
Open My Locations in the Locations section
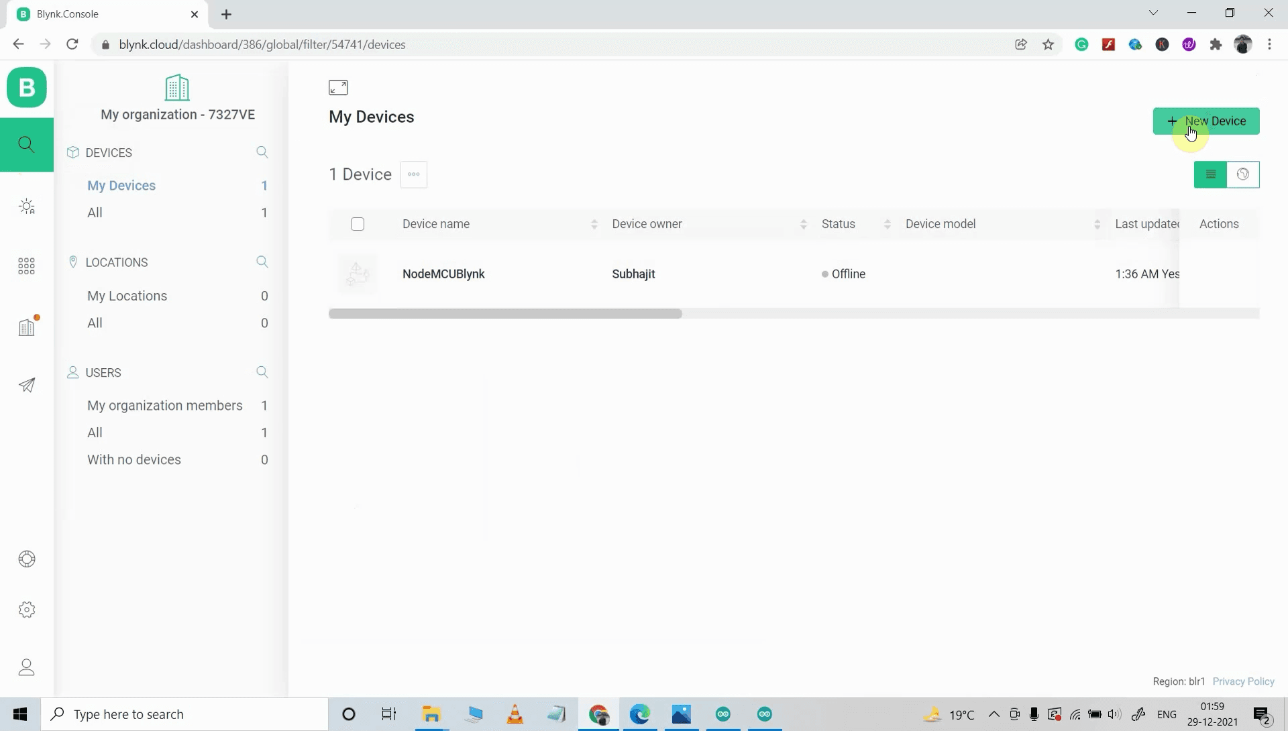[127, 296]
